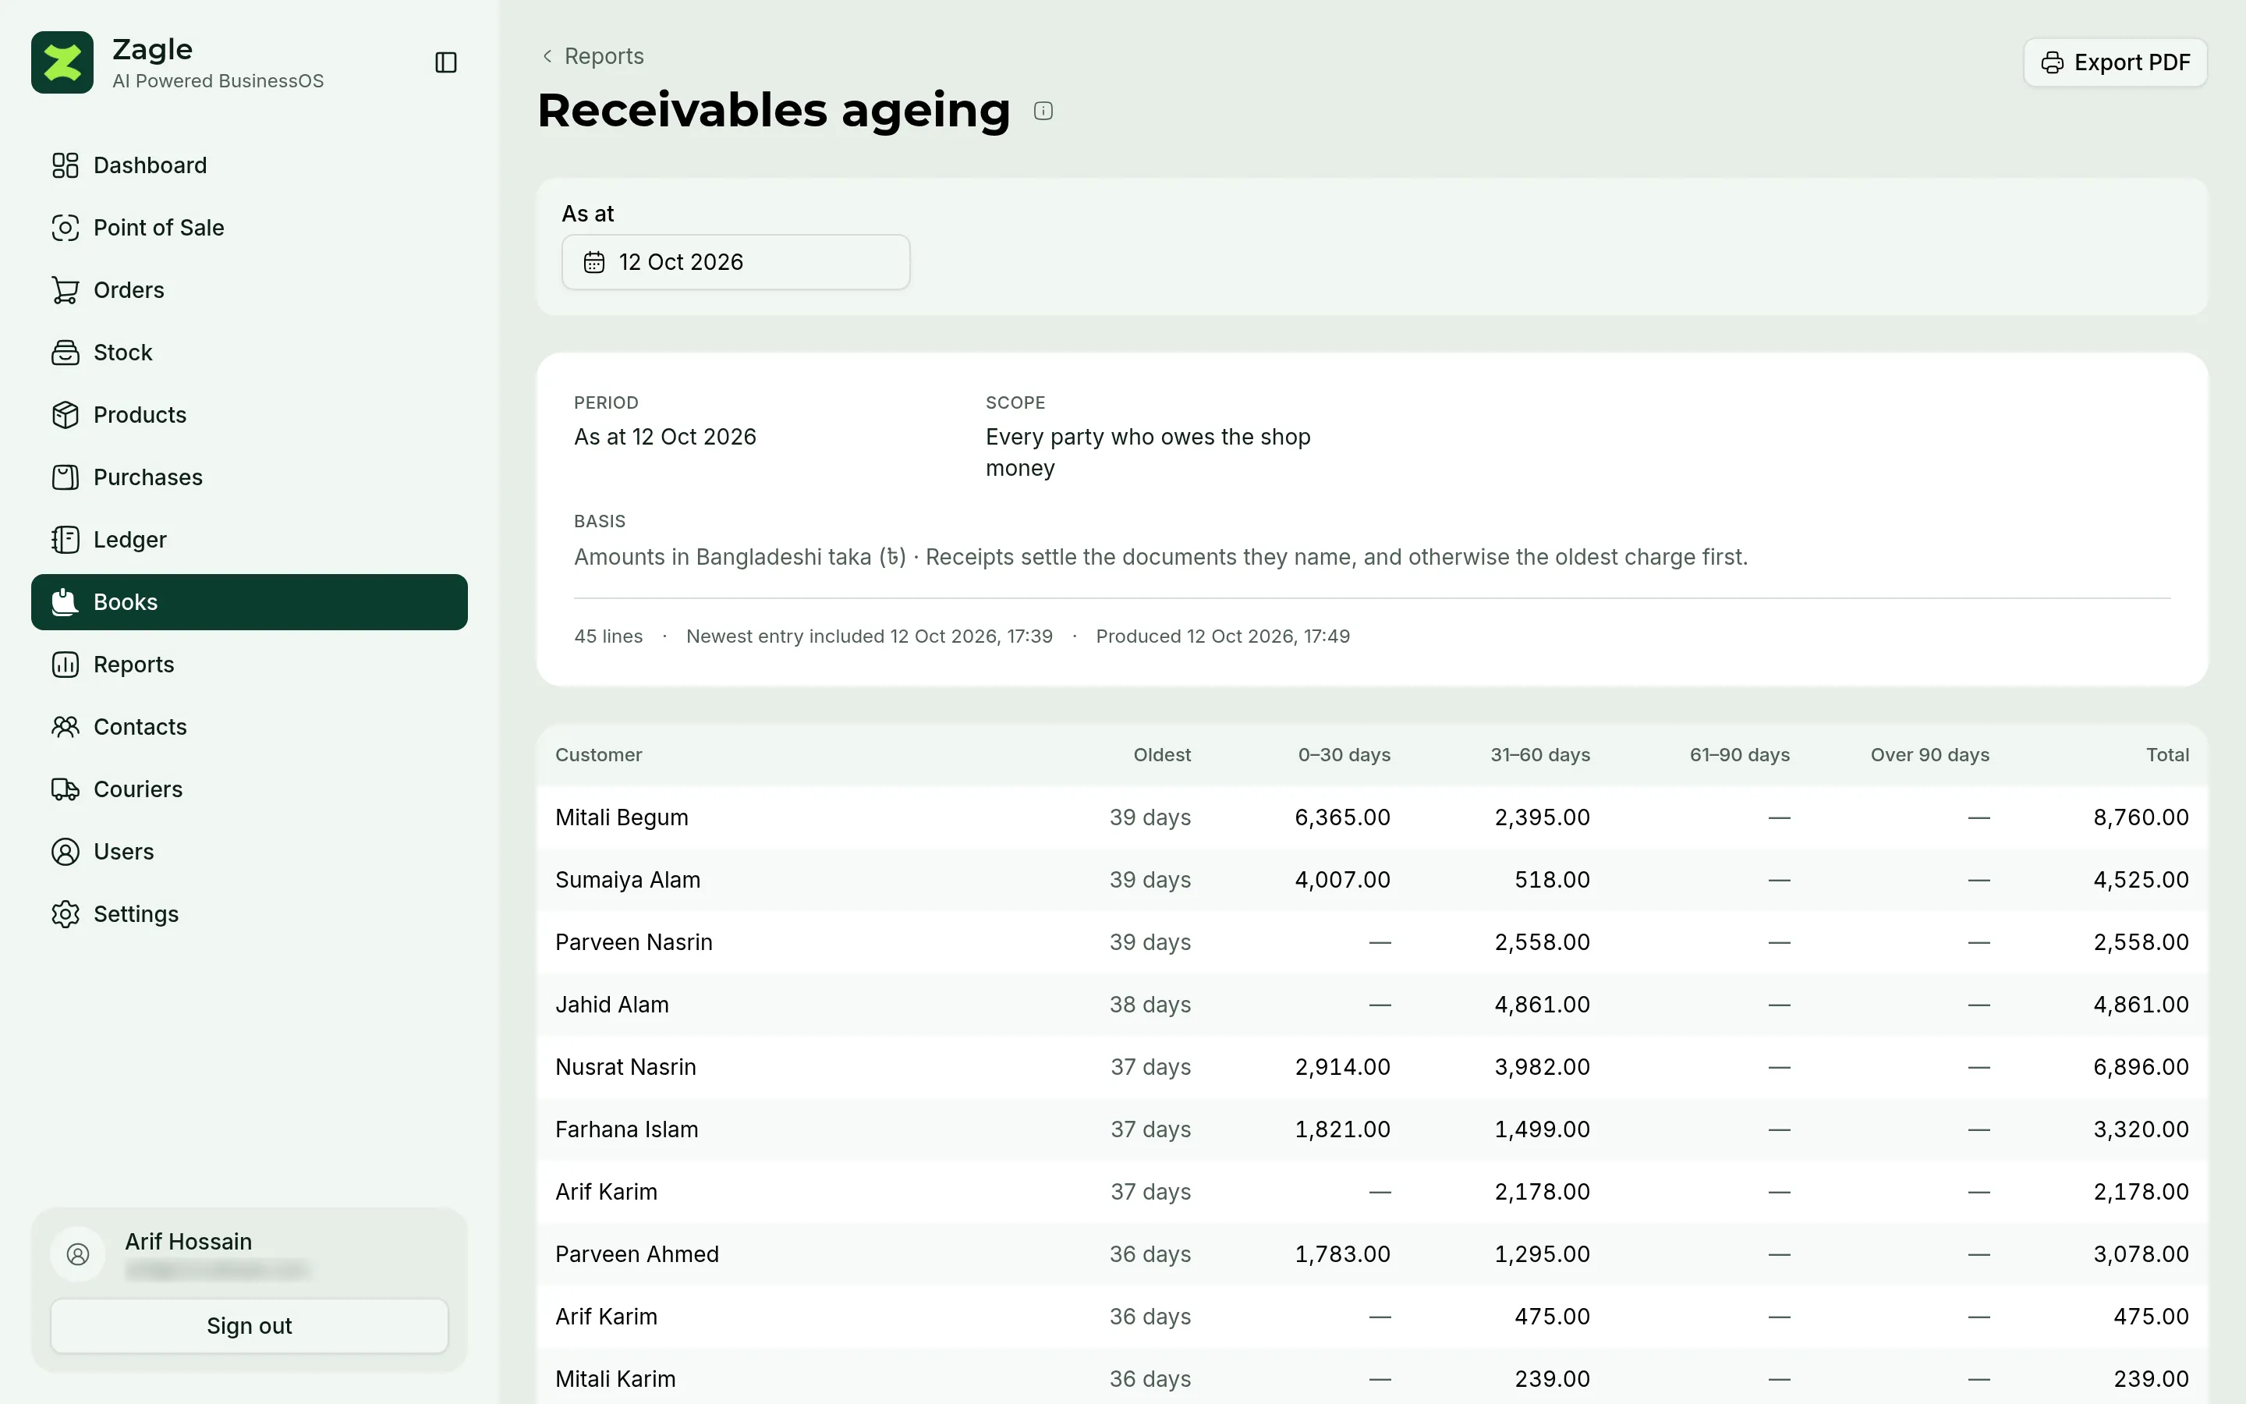Click the Zagle logo icon
This screenshot has width=2246, height=1404.
point(62,62)
